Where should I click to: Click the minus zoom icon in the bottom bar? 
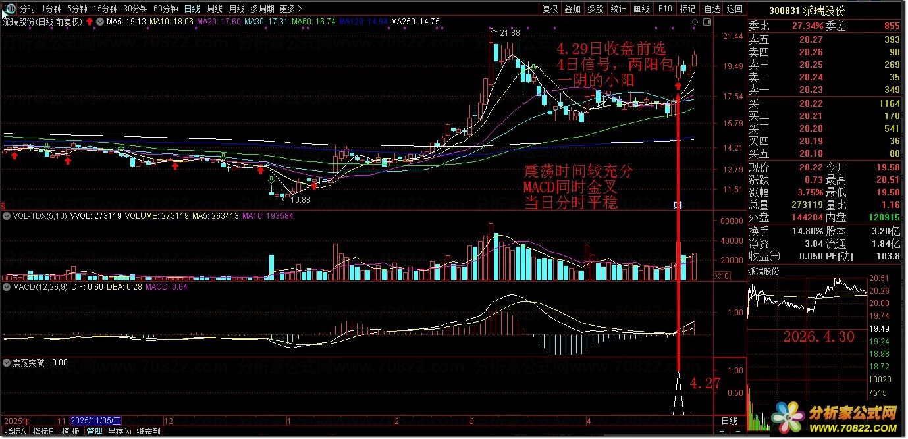point(738,431)
